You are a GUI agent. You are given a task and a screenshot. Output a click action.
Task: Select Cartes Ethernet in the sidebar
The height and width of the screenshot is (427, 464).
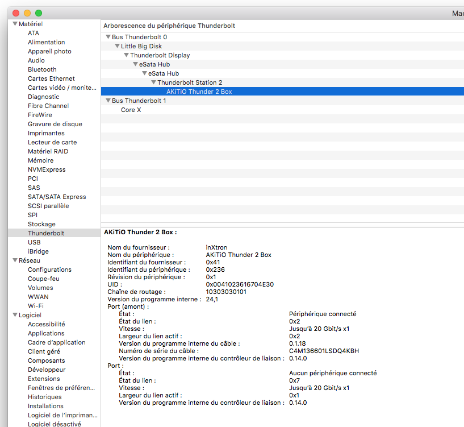[x=52, y=78]
